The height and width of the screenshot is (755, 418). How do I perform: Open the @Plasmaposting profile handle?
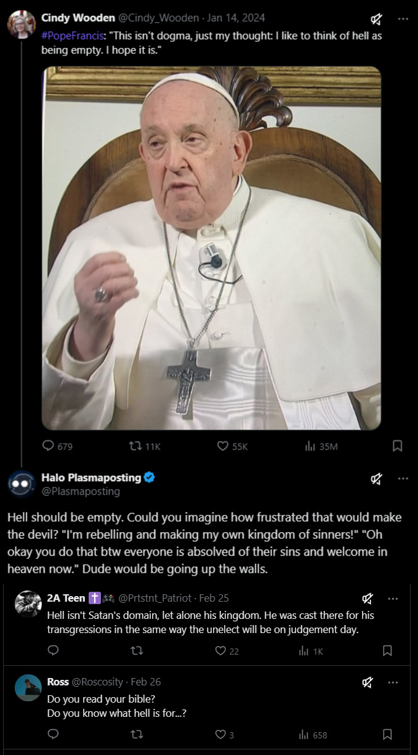tap(81, 491)
